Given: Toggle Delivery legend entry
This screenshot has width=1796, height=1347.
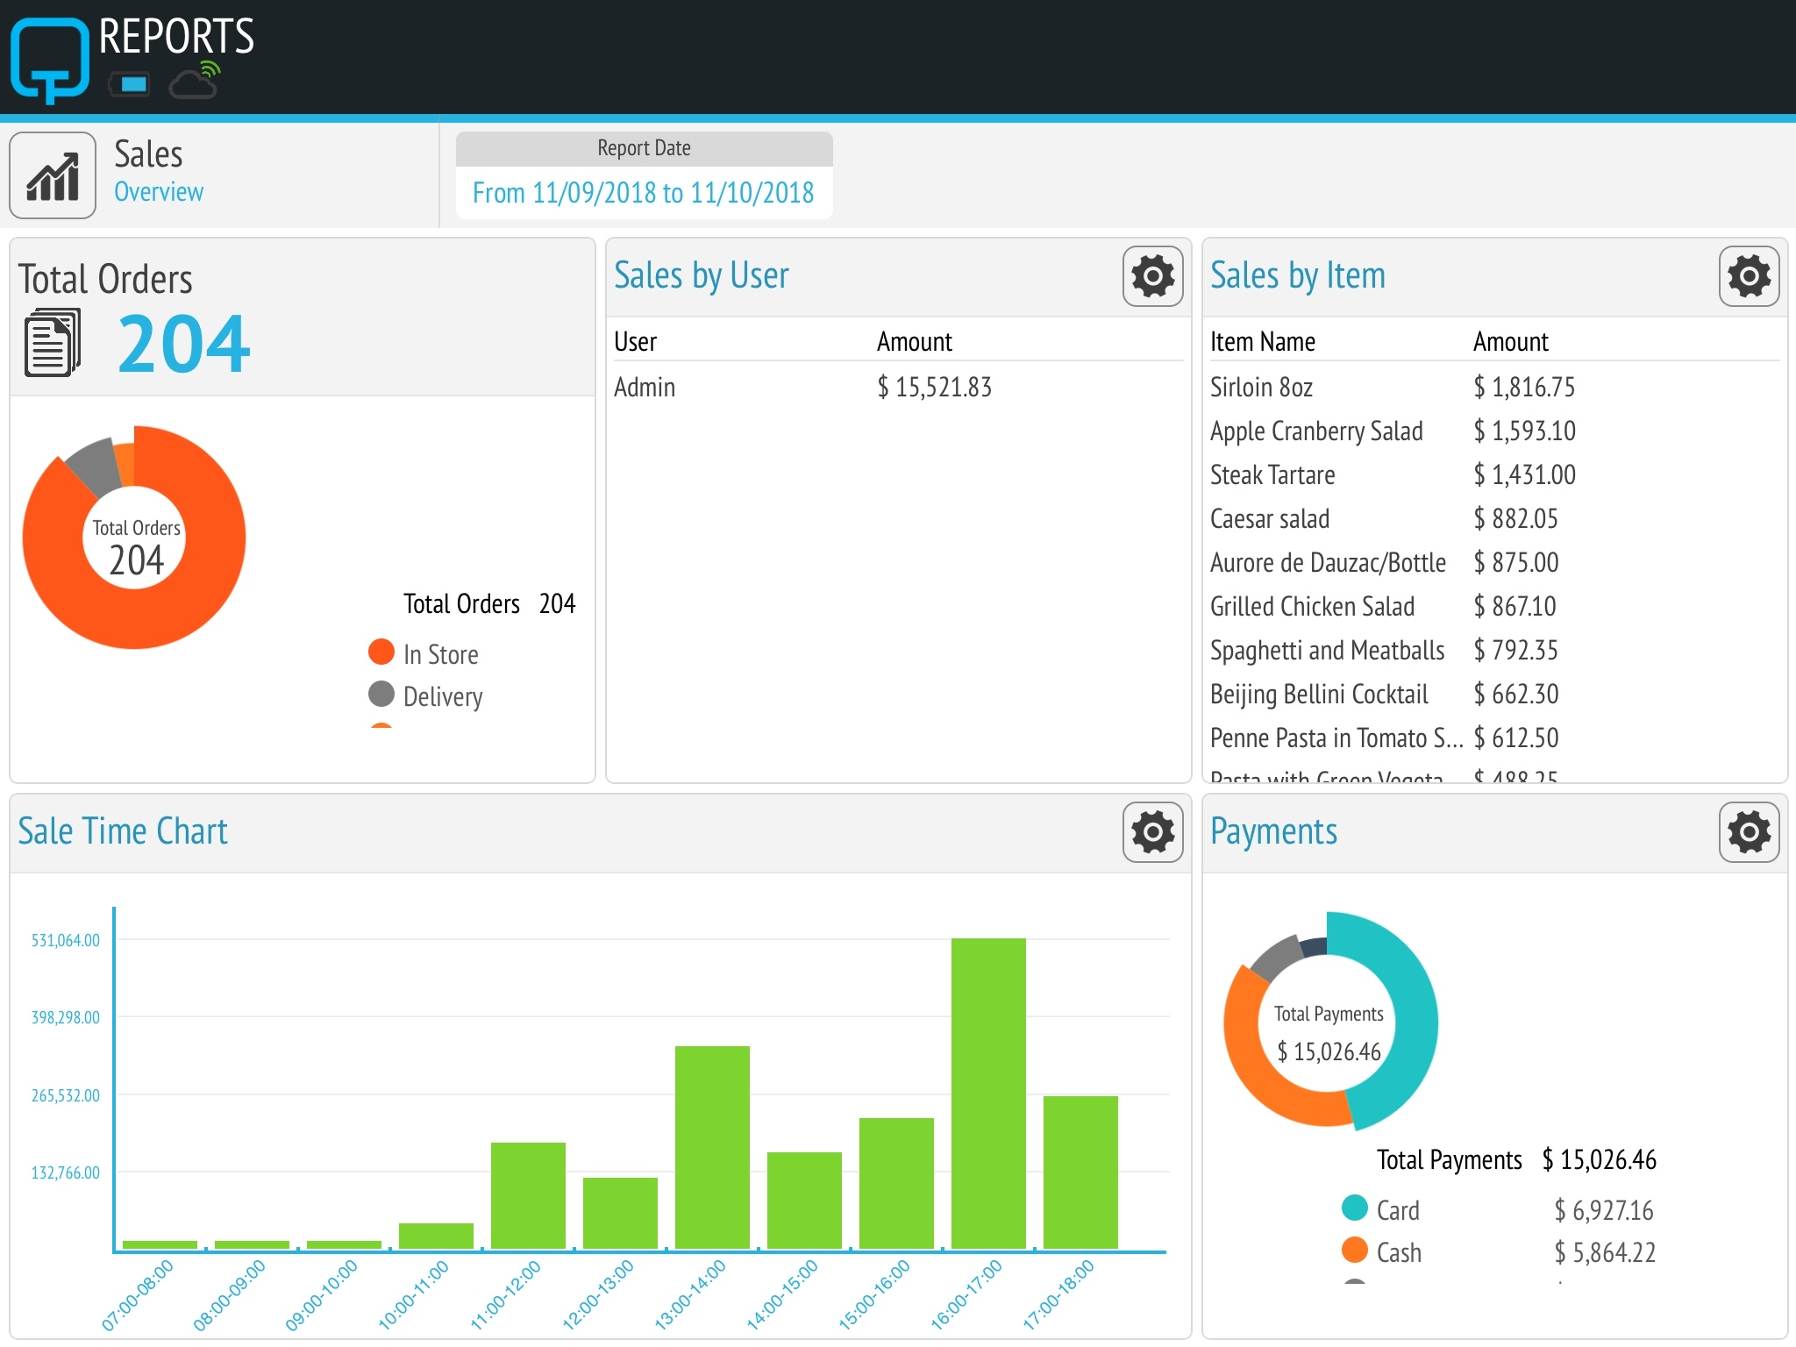Looking at the screenshot, I should pos(426,696).
